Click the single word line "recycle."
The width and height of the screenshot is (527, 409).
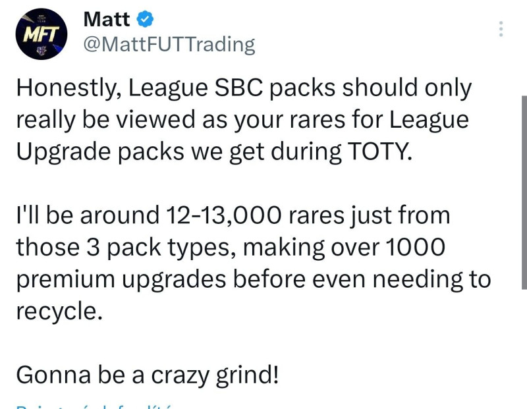pos(59,311)
